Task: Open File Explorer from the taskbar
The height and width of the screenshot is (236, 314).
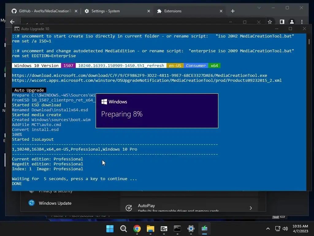Action: [x=150, y=229]
